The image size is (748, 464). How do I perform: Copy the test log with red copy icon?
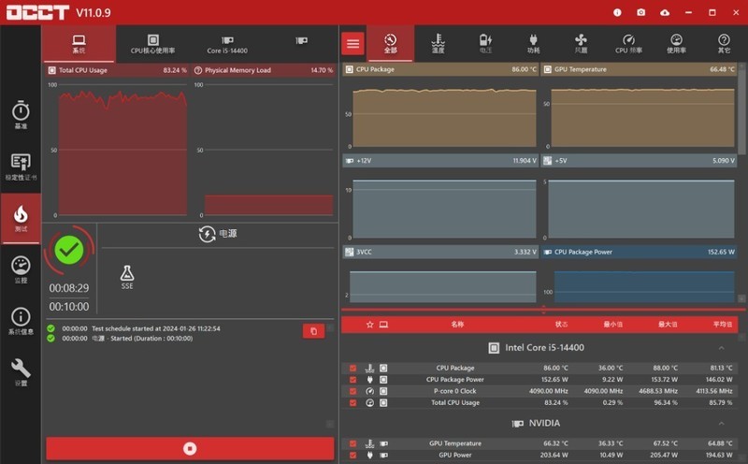click(x=313, y=331)
